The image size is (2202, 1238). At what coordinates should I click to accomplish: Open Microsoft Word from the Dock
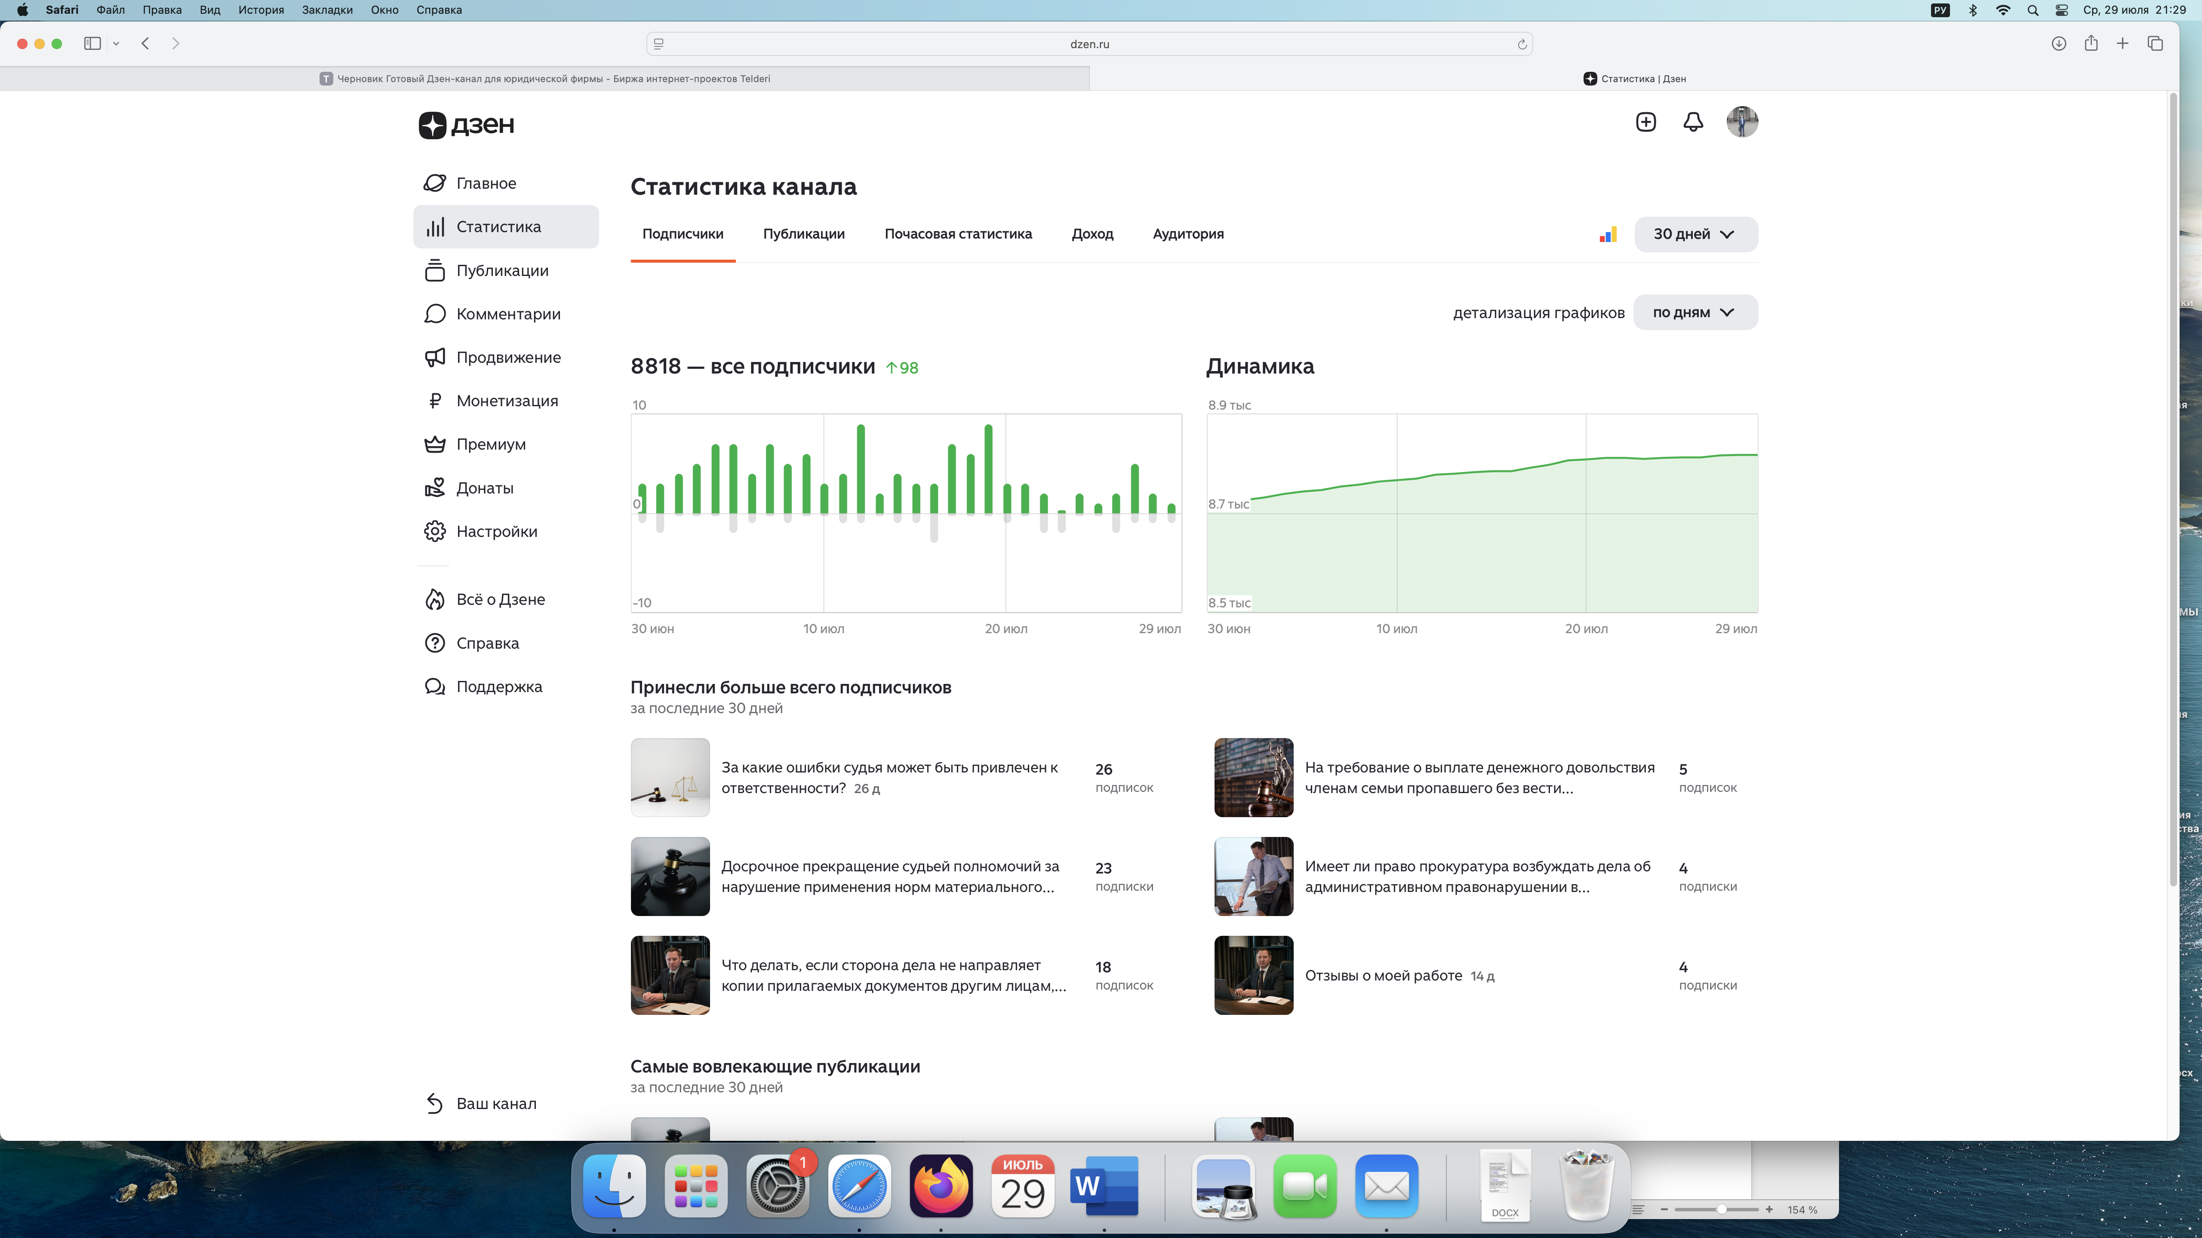click(1104, 1186)
